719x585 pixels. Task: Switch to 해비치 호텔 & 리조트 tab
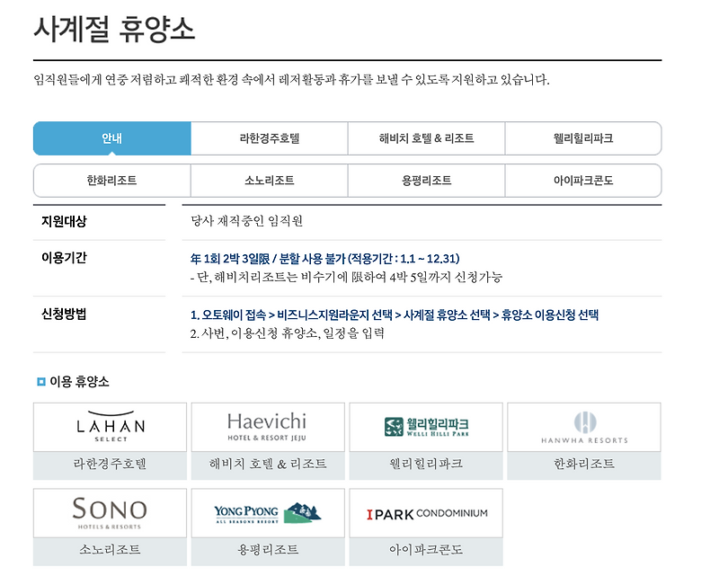click(x=426, y=138)
